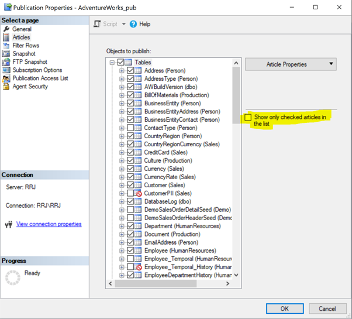352x319 pixels.
Task: Expand the BusinessEntity (Person) node
Action: (x=122, y=104)
